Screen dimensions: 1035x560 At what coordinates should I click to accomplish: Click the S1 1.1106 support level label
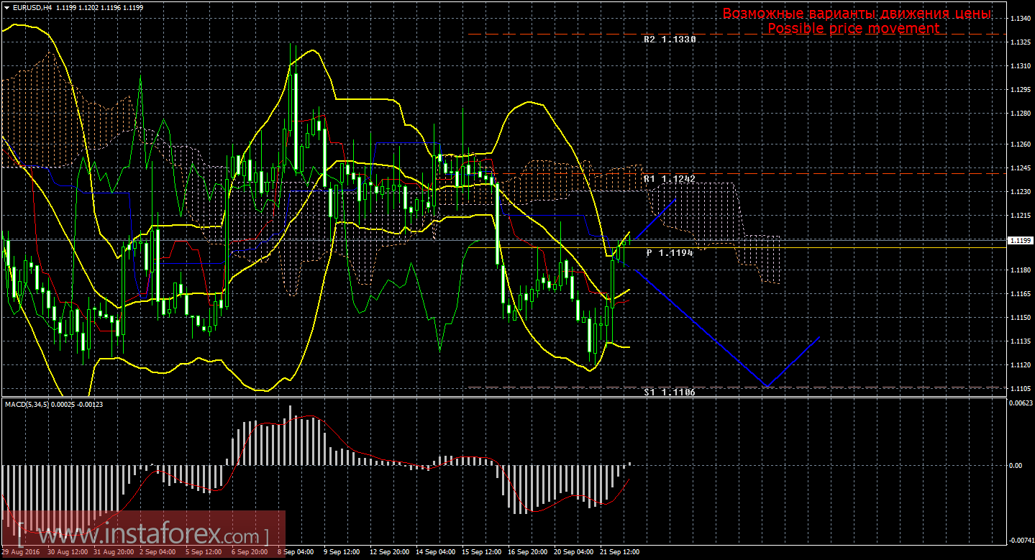[x=669, y=393]
